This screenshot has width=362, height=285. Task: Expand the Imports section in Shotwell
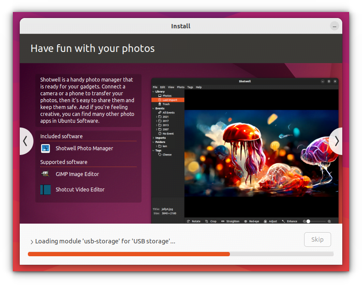coord(153,138)
